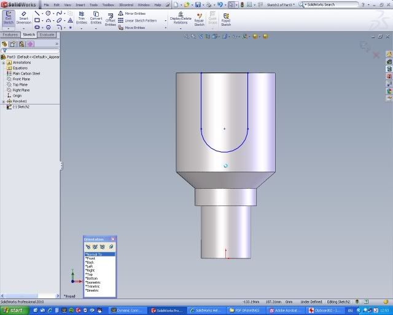393x315 pixels.
Task: Expand the Revolve1 feature node
Action: point(3,101)
